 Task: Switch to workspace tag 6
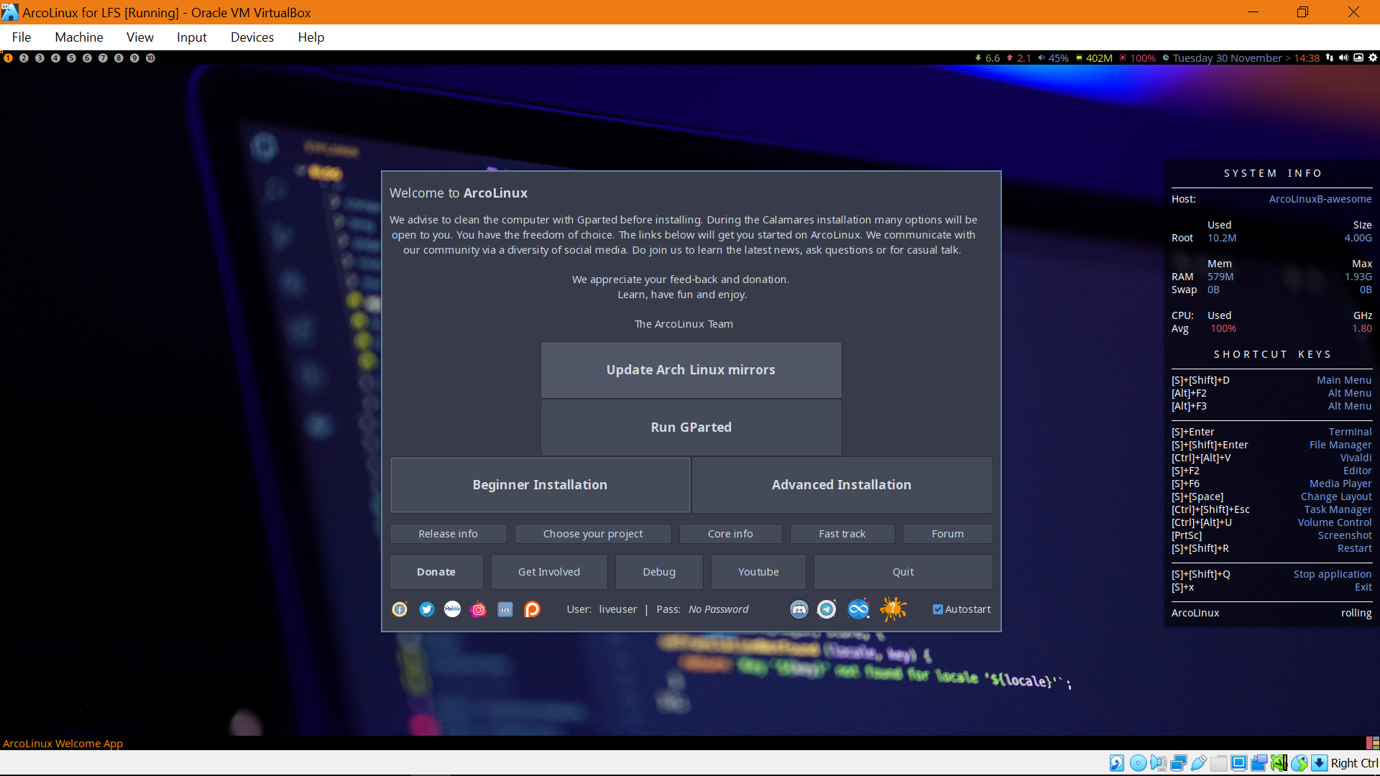point(87,58)
